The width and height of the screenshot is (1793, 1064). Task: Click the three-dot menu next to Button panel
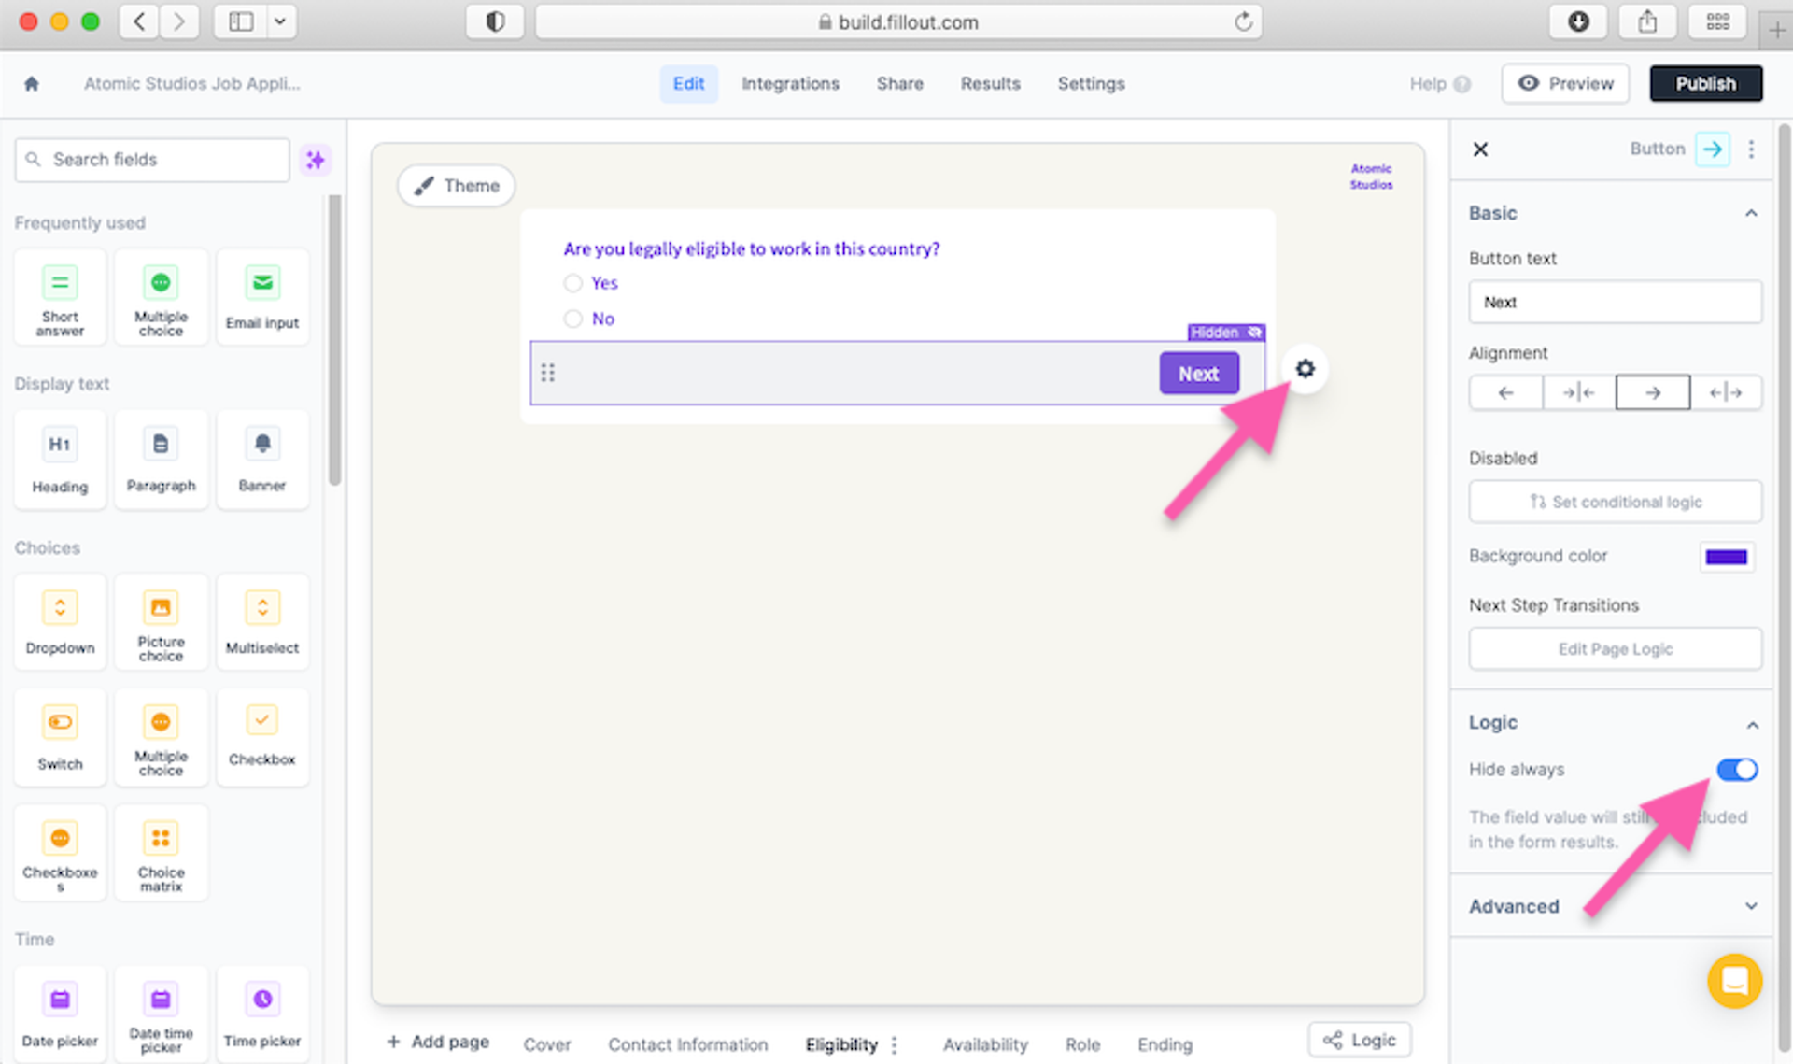(x=1751, y=149)
